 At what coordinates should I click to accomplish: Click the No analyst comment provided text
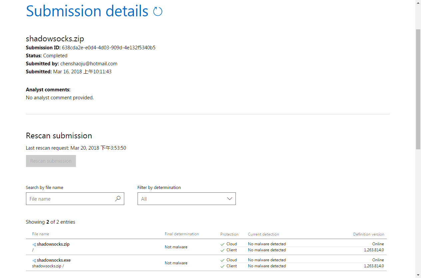tap(60, 98)
